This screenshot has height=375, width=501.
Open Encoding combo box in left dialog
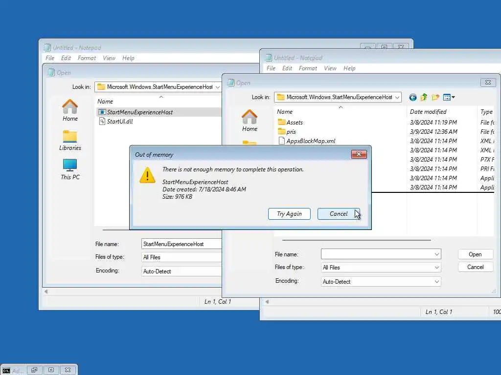click(182, 271)
